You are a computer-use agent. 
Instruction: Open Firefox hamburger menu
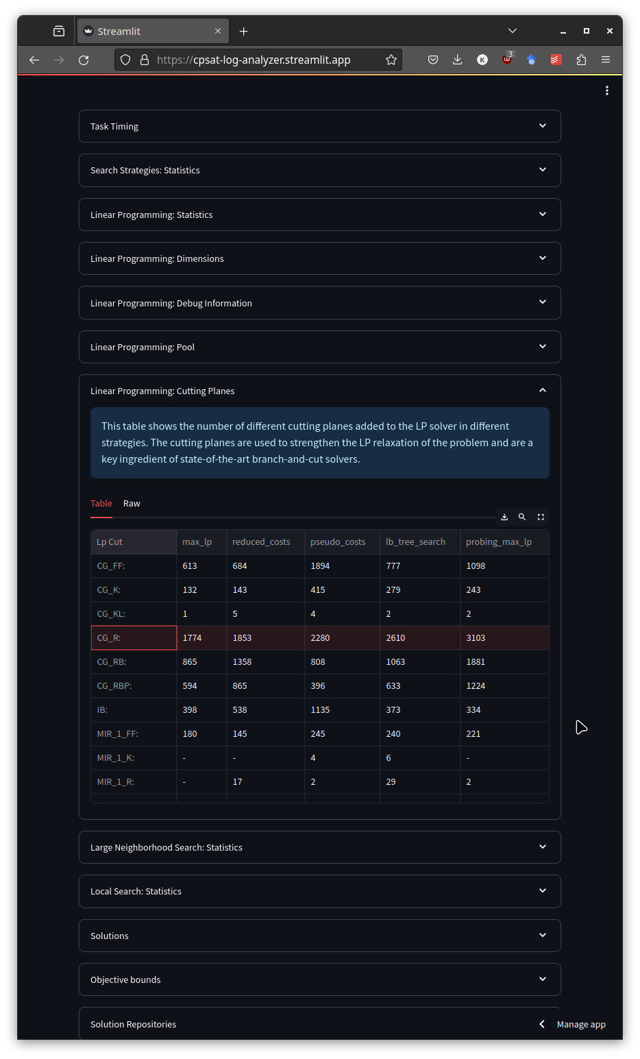point(606,60)
